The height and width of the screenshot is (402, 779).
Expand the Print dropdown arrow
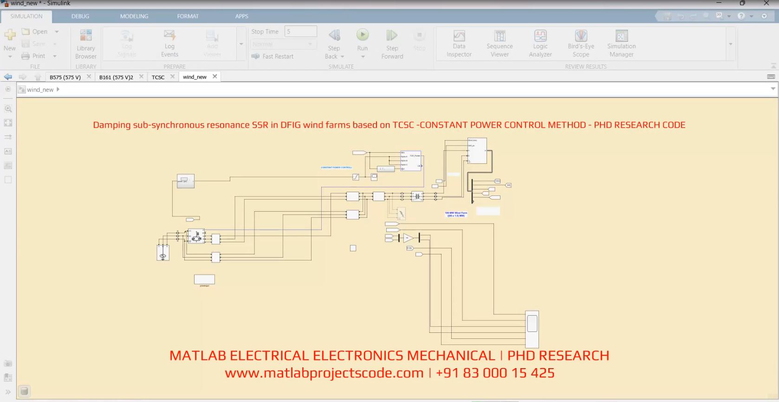point(55,56)
